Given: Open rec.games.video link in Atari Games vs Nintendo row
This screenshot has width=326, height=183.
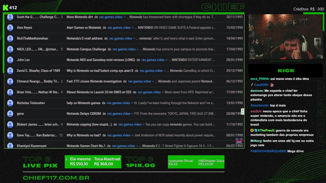Looking at the screenshot, I should (x=119, y=28).
